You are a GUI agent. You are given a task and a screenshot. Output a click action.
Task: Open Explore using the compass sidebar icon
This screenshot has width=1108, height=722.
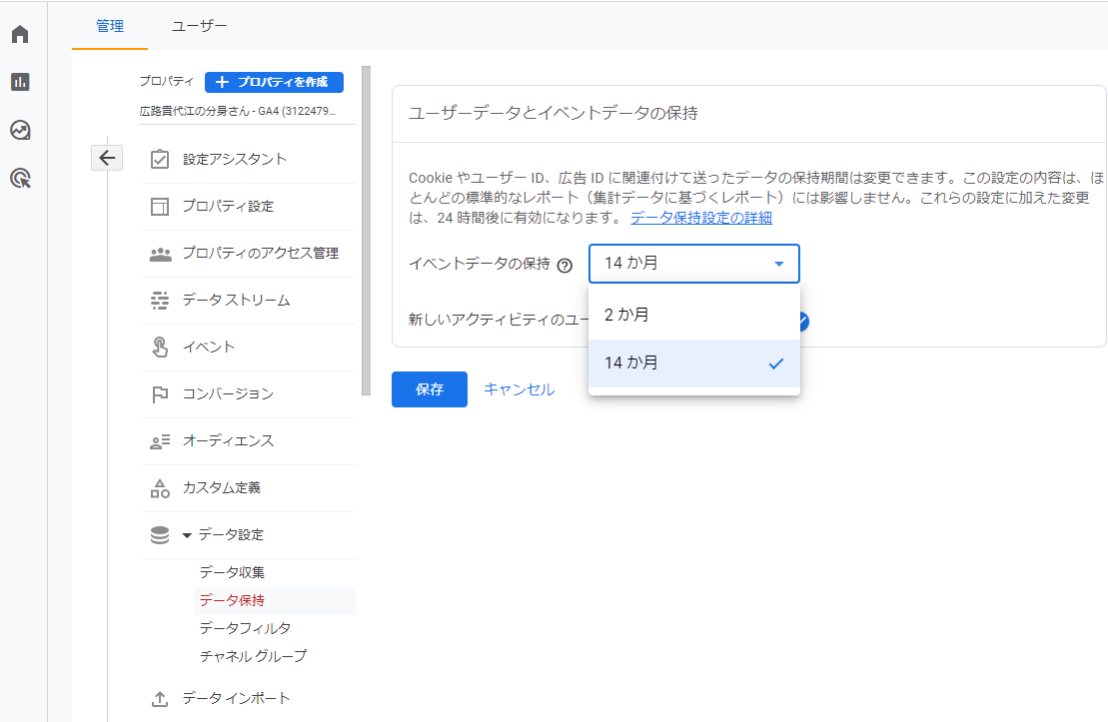click(19, 130)
